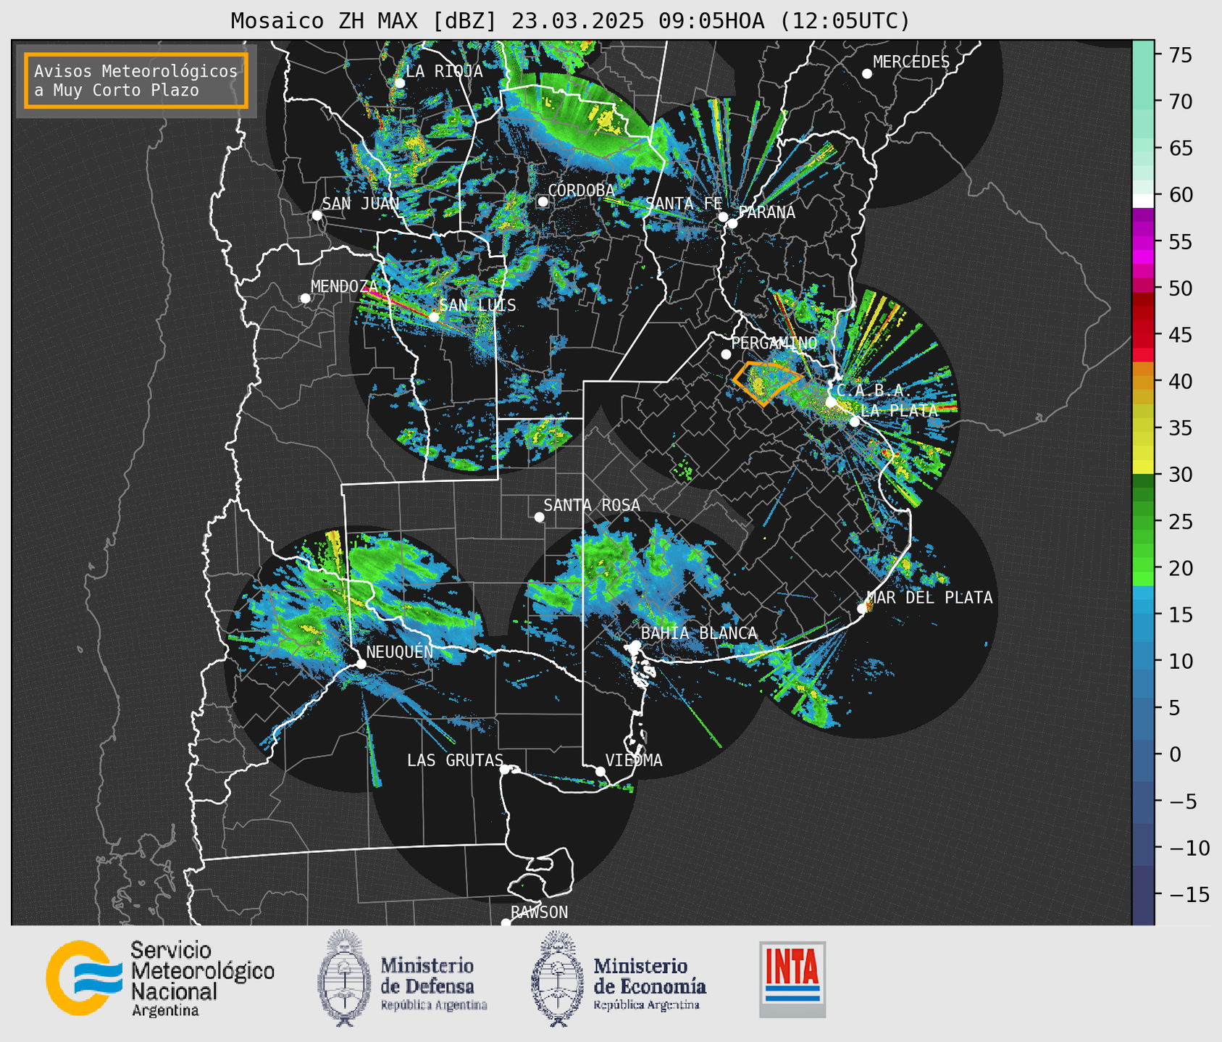Click the LAS GRUTAS city label
1222x1042 pixels.
pyautogui.click(x=455, y=760)
